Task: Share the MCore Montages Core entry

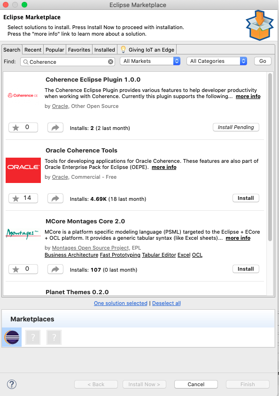Action: [x=55, y=269]
